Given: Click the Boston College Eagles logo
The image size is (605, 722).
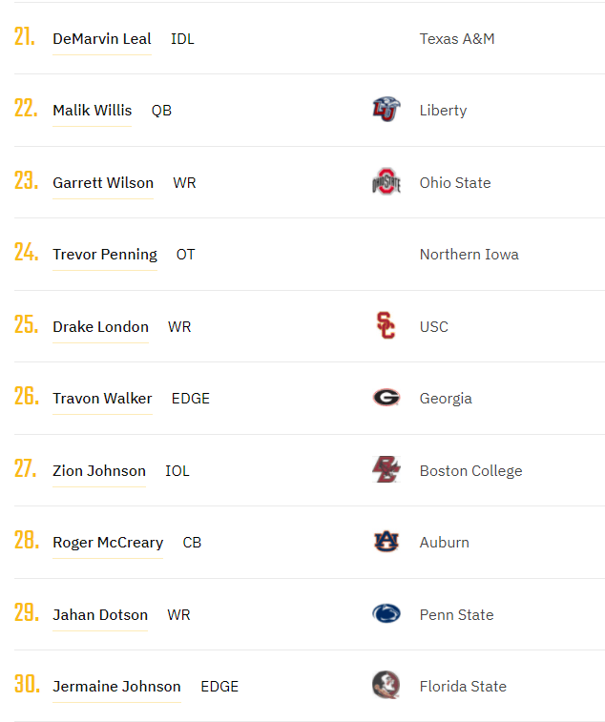Looking at the screenshot, I should point(386,470).
